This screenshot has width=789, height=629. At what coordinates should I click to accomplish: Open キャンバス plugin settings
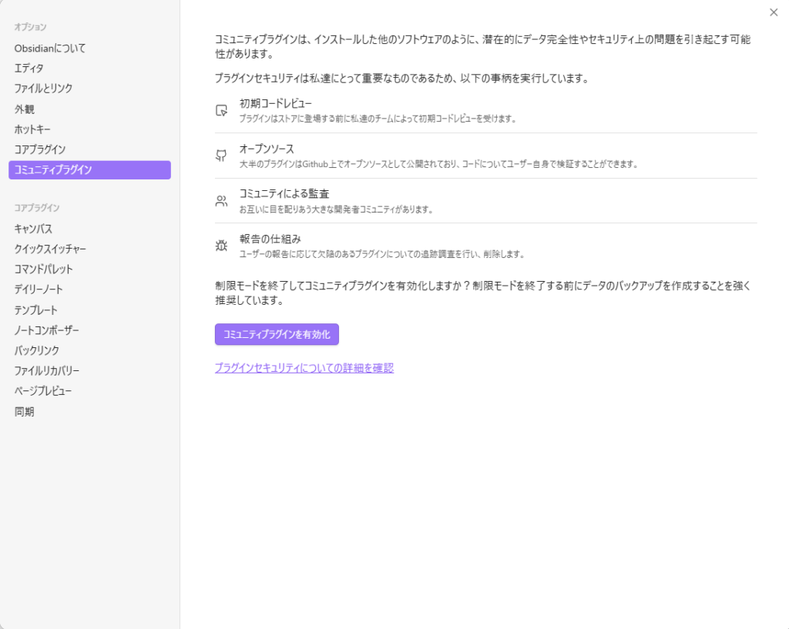coord(34,229)
